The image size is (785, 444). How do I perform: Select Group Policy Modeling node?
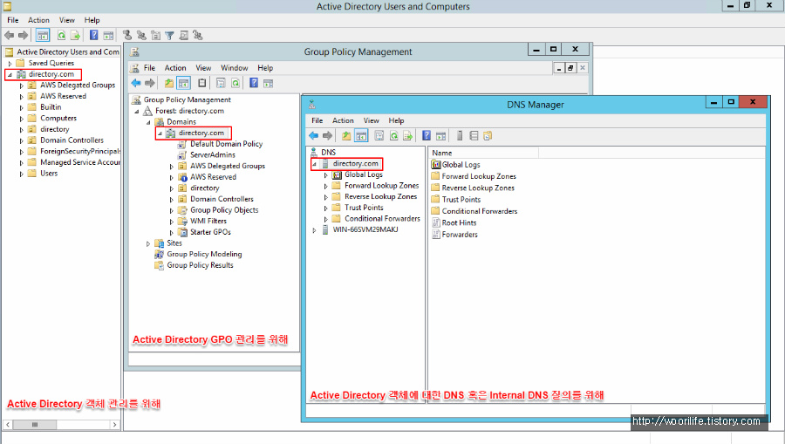coord(204,254)
